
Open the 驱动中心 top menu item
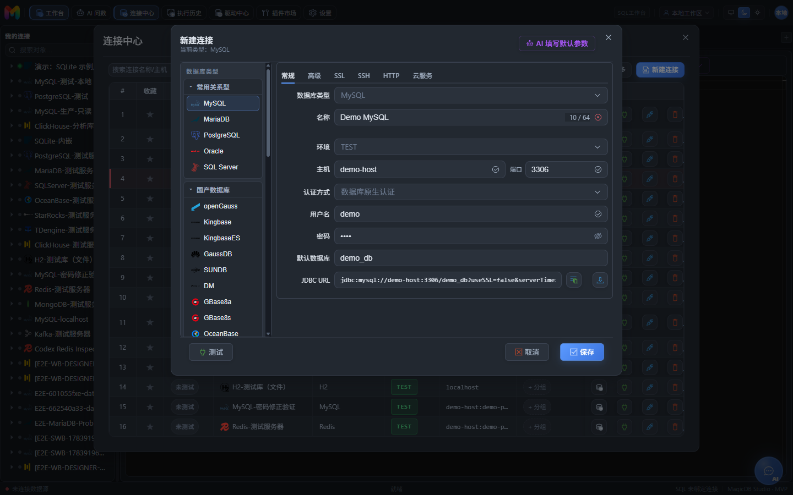(231, 13)
